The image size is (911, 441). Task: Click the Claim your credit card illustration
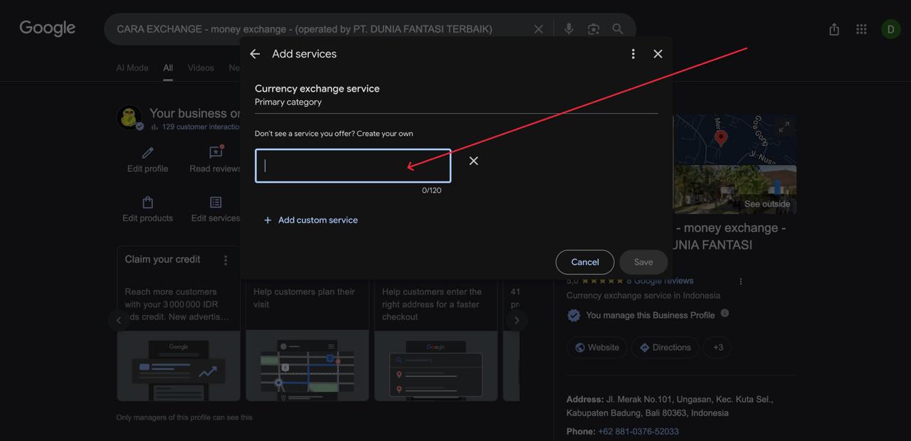(x=179, y=366)
